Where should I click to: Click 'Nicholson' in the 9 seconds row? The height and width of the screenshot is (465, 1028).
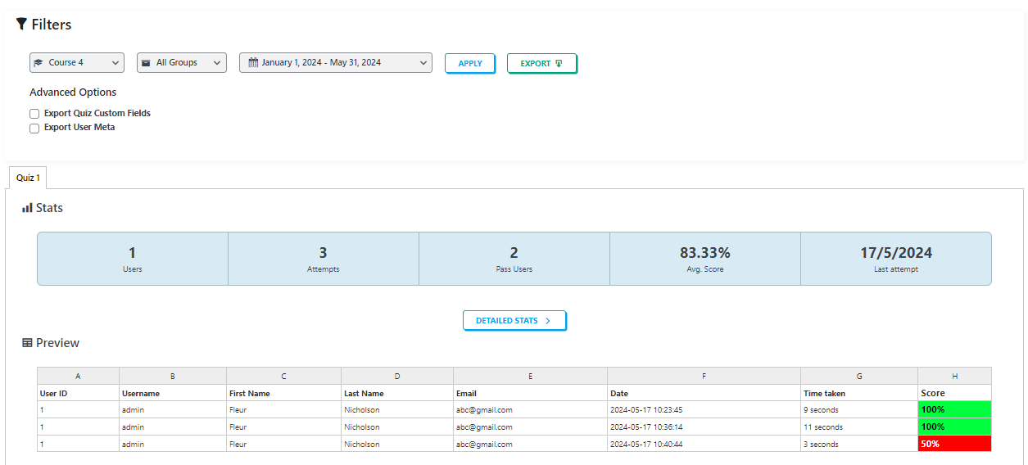tap(362, 410)
